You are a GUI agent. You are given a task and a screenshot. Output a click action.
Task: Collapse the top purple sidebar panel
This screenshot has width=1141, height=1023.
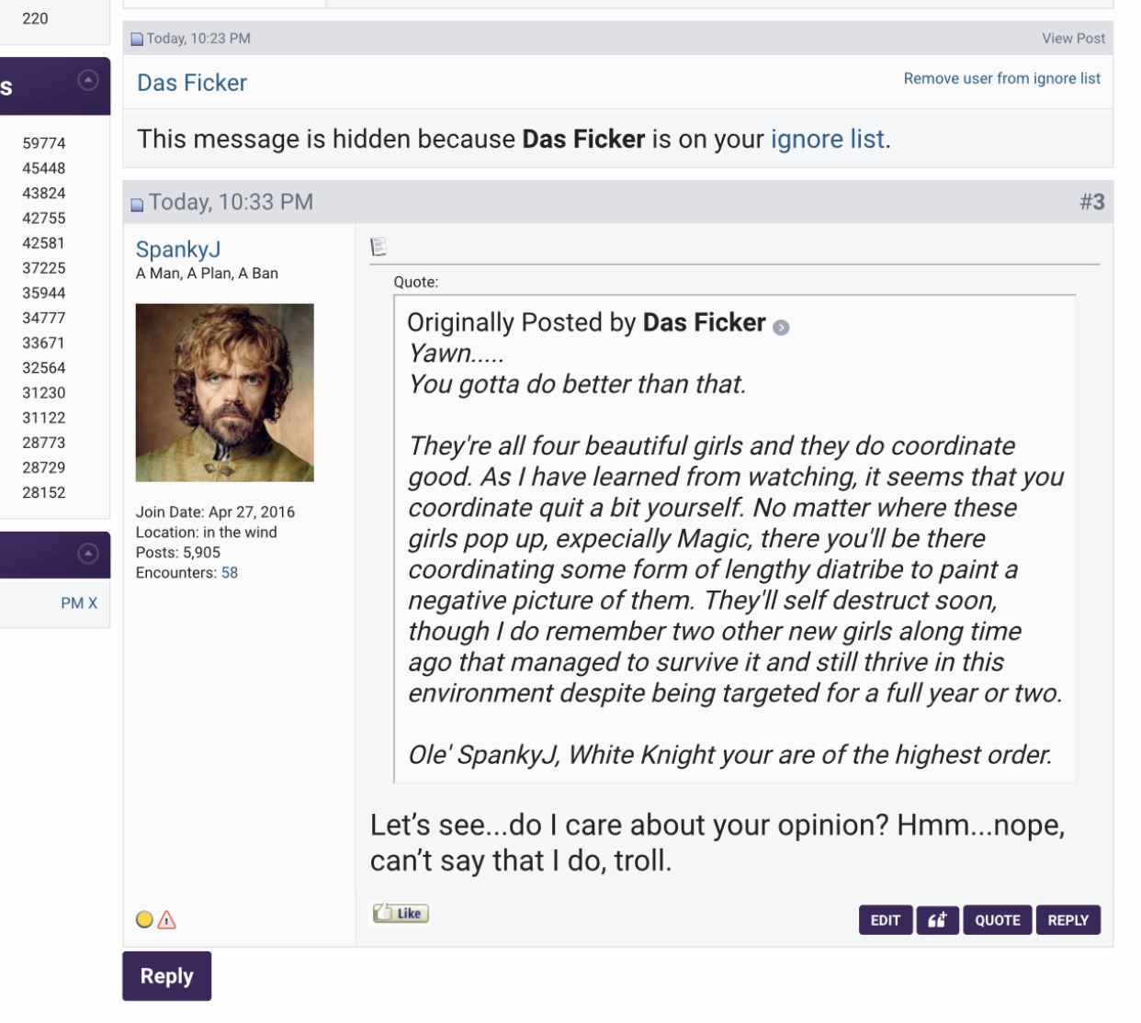pos(88,81)
